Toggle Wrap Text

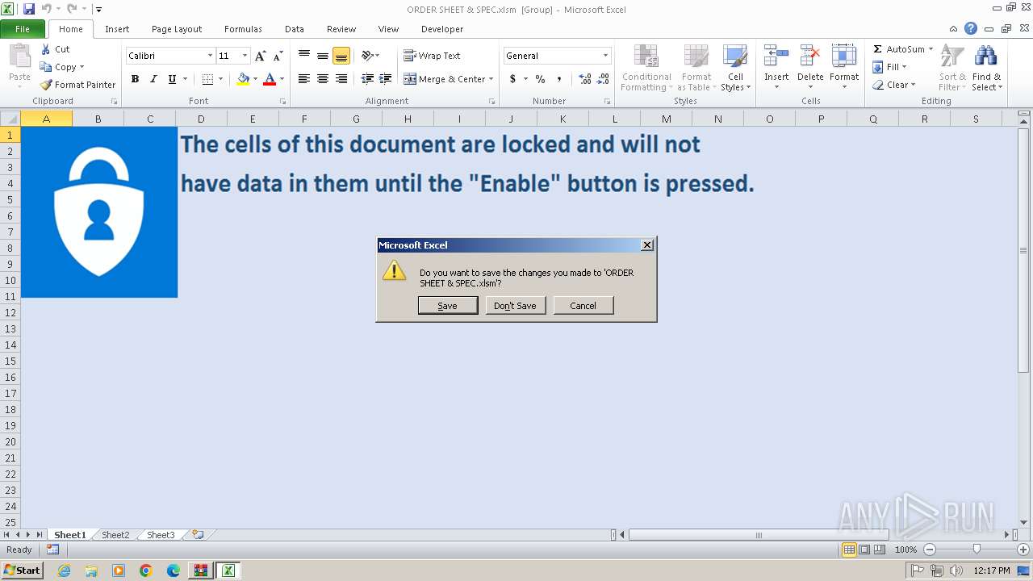[x=432, y=56]
